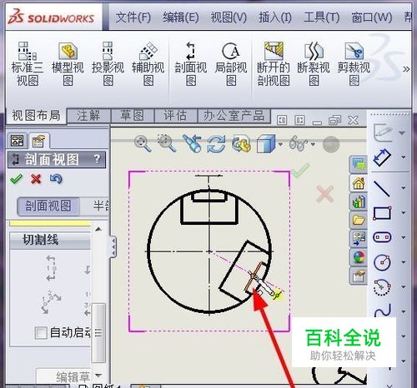The image size is (417, 388).
Task: Switch to the 办公室产品 tab
Action: tap(234, 116)
